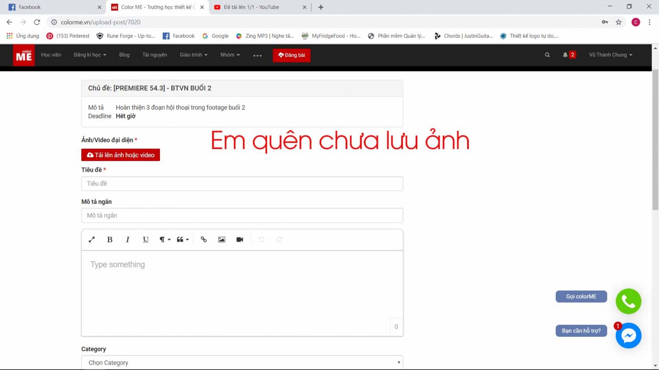Open the notifications bell icon
The image size is (659, 370).
pos(565,55)
